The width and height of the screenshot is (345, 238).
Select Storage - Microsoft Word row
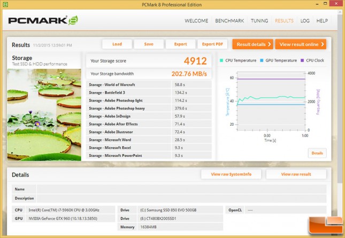[x=149, y=140]
